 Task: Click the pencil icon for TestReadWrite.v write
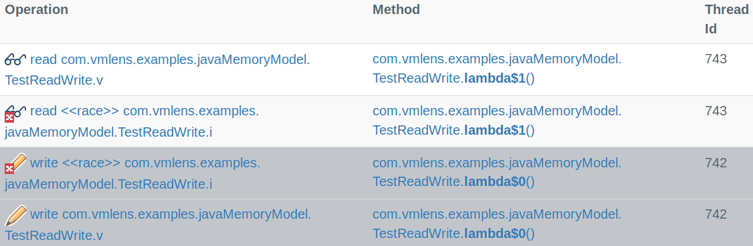[15, 215]
